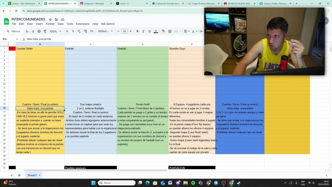Increase decimal places

85,31
